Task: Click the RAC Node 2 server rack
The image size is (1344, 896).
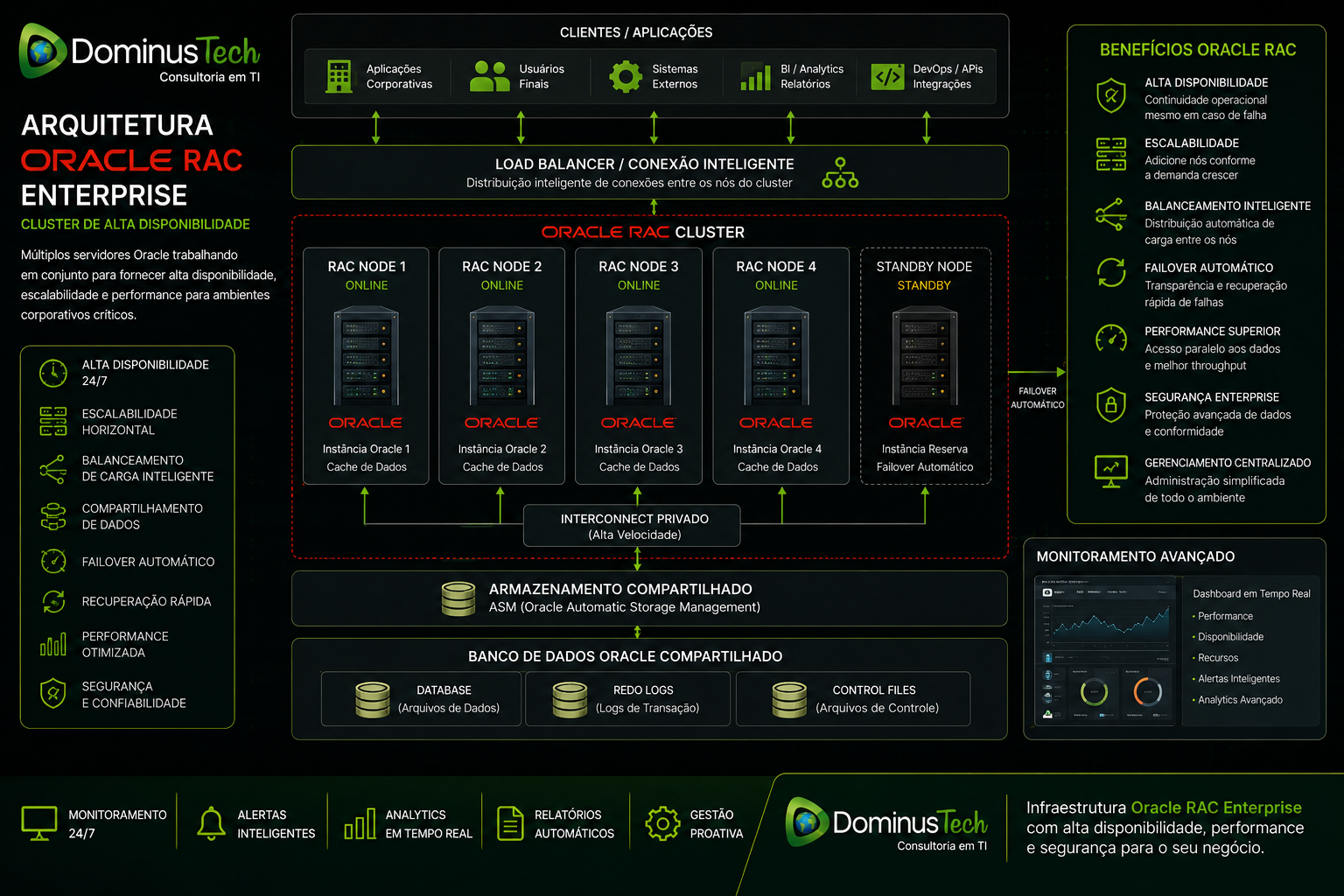Action: (x=502, y=356)
